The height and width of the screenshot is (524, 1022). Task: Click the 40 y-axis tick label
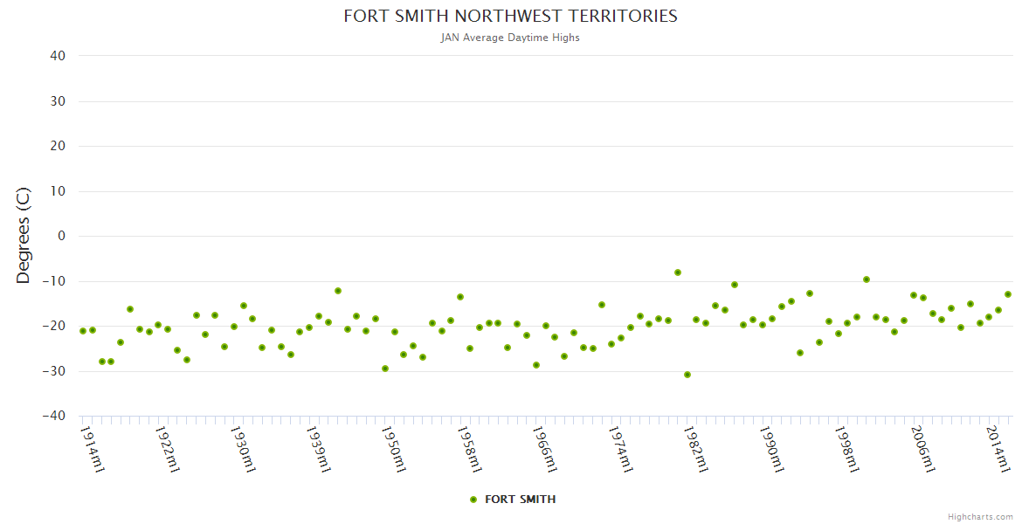coord(58,56)
